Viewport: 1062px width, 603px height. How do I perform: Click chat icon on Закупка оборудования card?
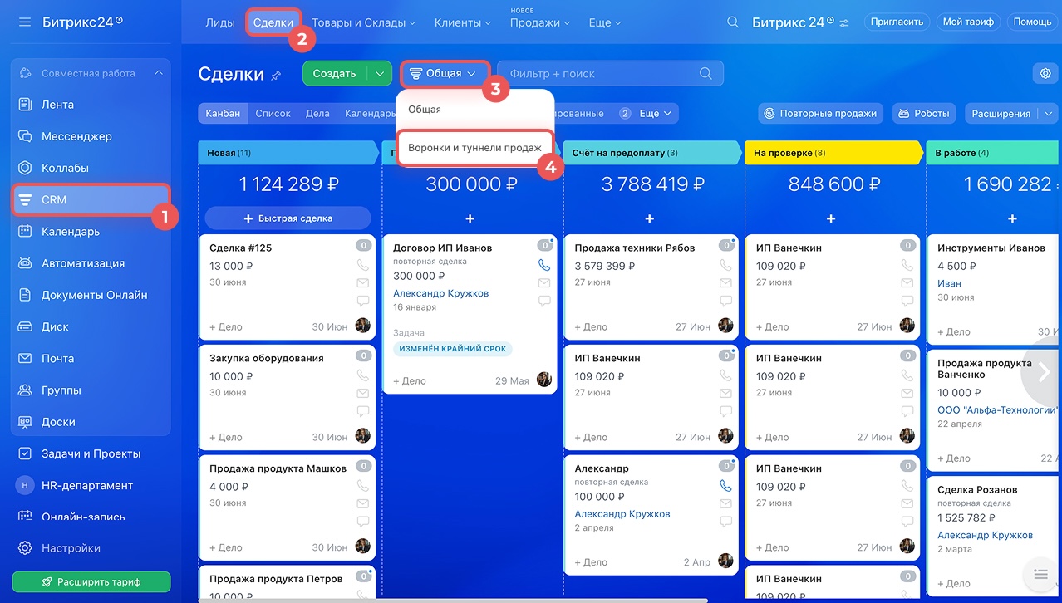tap(363, 411)
